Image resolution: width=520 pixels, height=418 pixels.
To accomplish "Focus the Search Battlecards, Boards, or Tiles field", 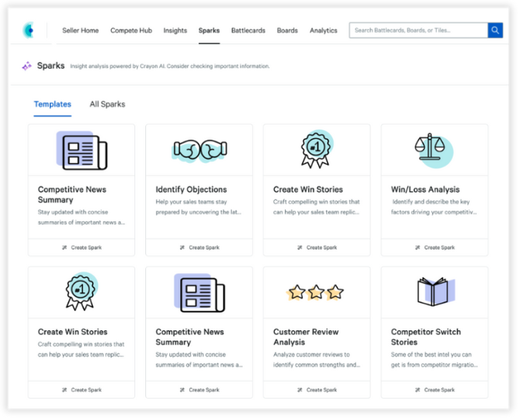I will coord(418,30).
